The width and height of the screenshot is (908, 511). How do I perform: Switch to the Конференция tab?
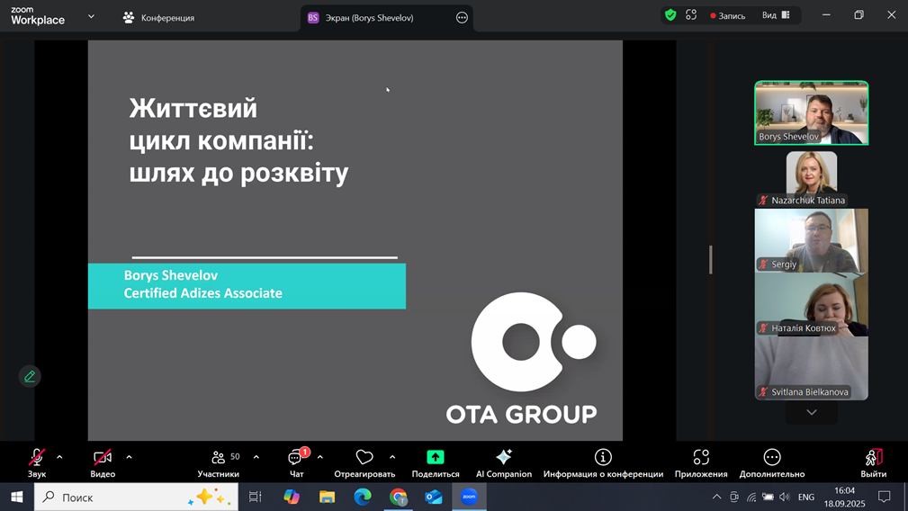158,17
